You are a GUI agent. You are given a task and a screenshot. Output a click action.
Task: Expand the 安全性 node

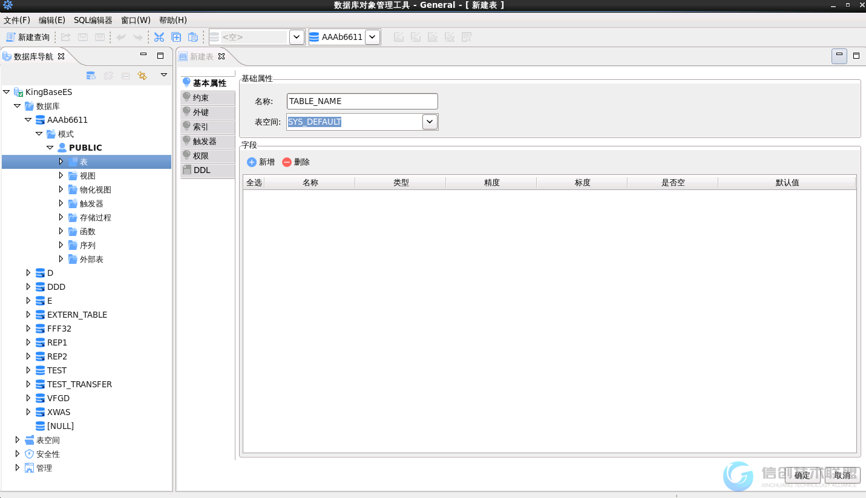[18, 454]
